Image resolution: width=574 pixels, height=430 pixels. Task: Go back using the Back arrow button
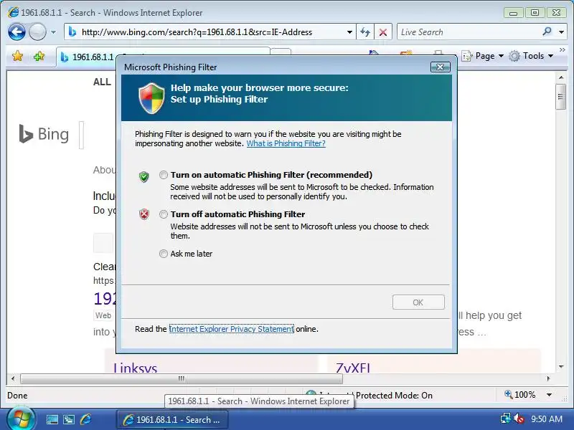point(17,32)
